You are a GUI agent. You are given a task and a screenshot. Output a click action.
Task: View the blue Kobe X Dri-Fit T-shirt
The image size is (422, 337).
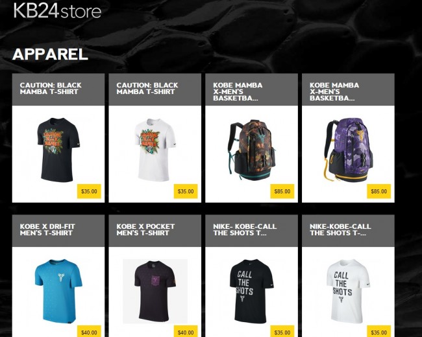58,291
